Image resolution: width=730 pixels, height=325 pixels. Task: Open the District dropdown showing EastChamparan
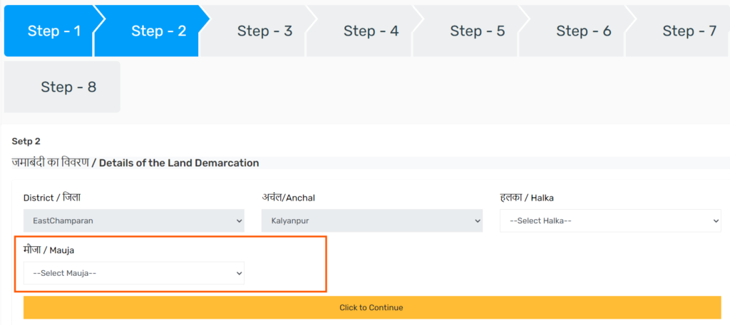pos(134,220)
